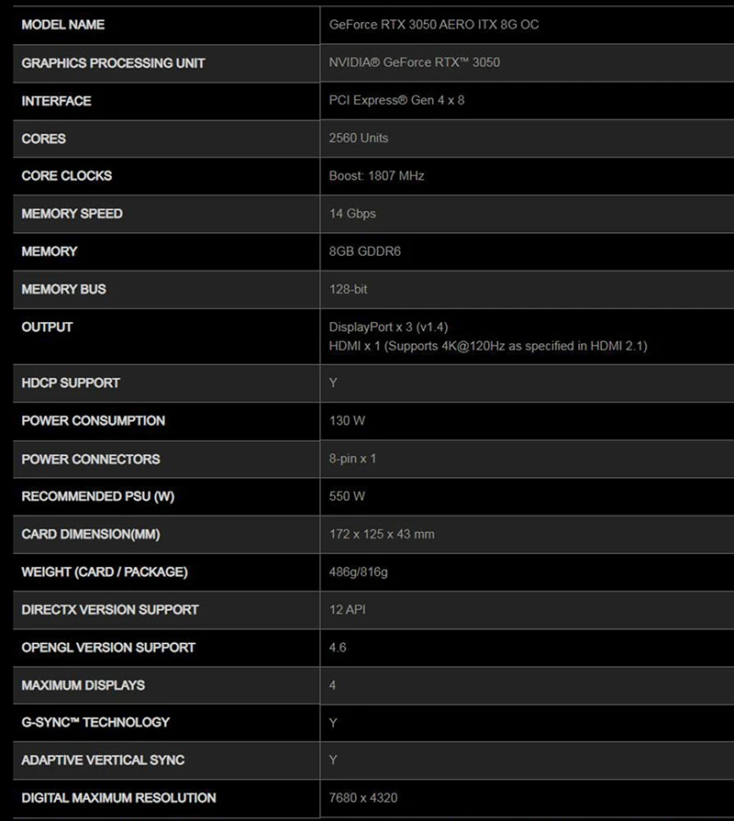Click the G-SYNC TECHNOLOGY label

pos(95,723)
